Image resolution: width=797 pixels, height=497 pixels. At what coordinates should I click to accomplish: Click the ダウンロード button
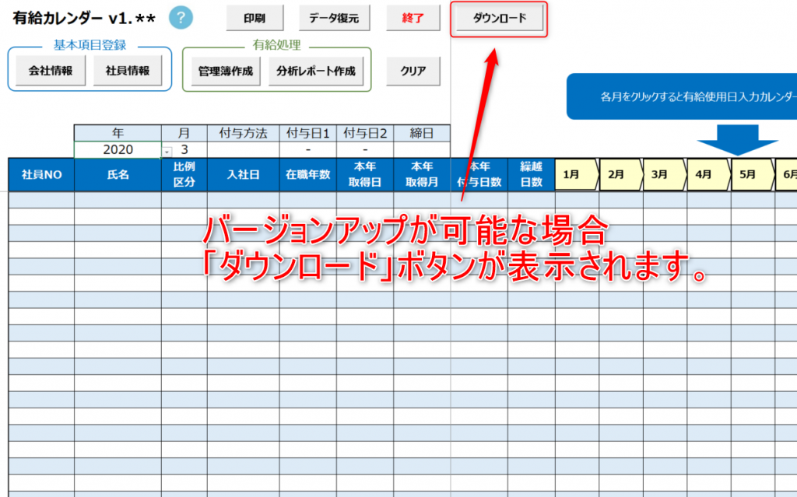click(499, 19)
